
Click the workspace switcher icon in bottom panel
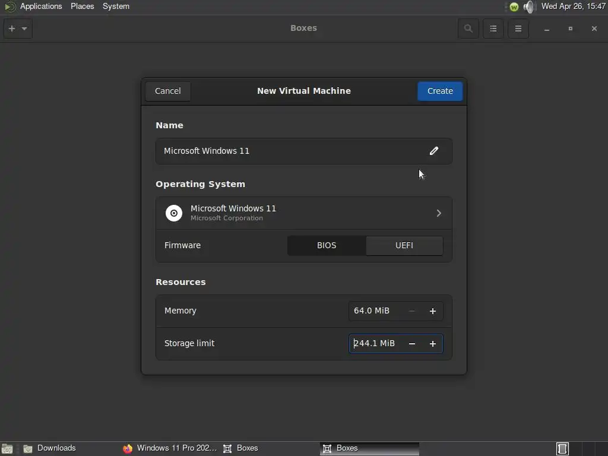pyautogui.click(x=563, y=449)
